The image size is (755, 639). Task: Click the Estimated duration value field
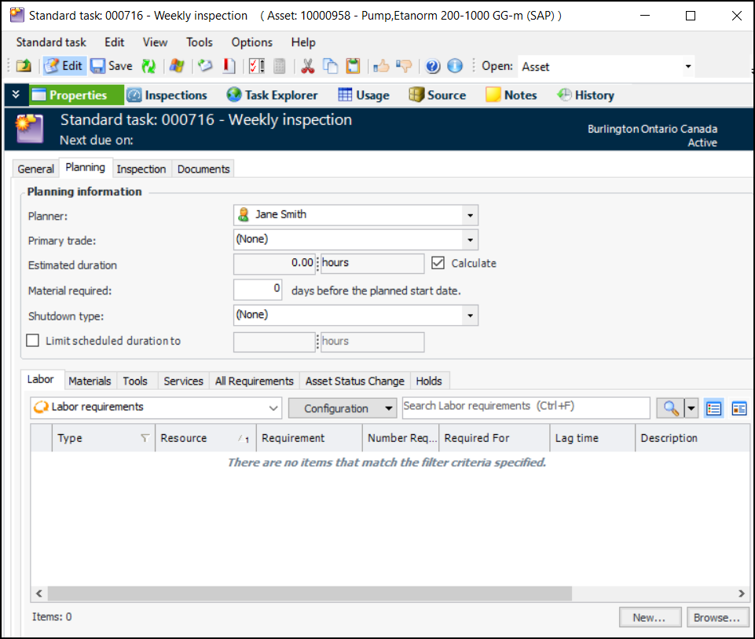pyautogui.click(x=274, y=264)
